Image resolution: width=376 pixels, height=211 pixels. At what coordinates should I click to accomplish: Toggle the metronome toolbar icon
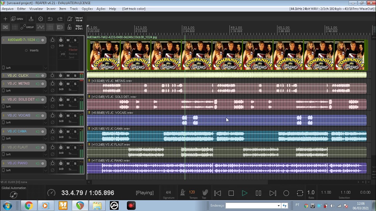70,19
